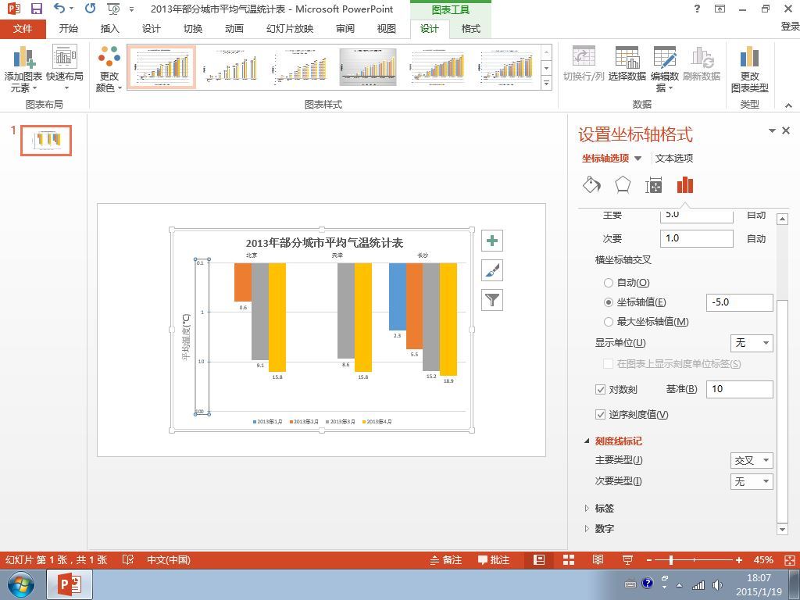Screen dimensions: 800x600
Task: Toggle show display units label checkbox
Action: [x=608, y=364]
